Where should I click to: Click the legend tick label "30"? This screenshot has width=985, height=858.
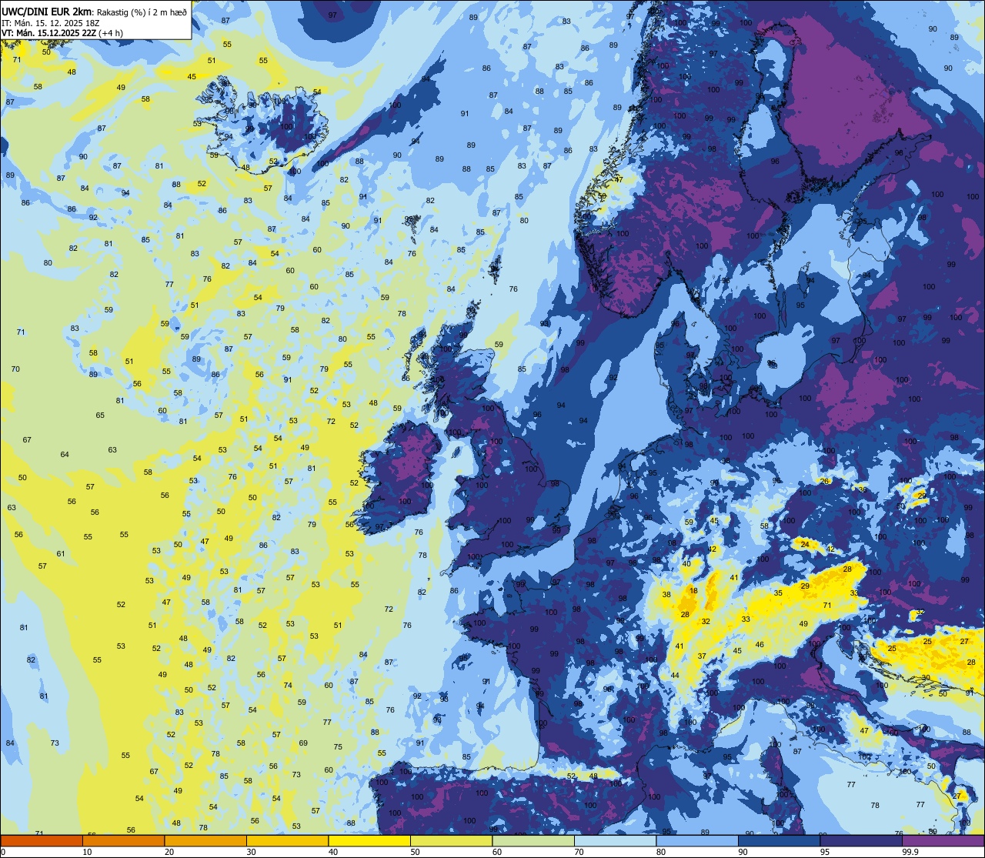[251, 852]
